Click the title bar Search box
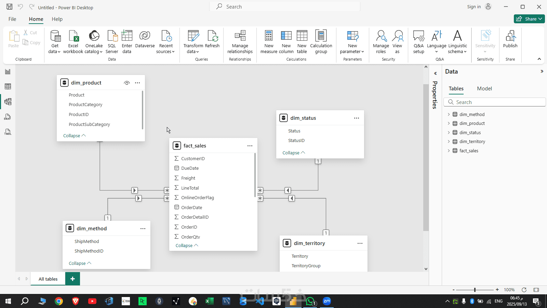The width and height of the screenshot is (547, 308). click(x=285, y=7)
